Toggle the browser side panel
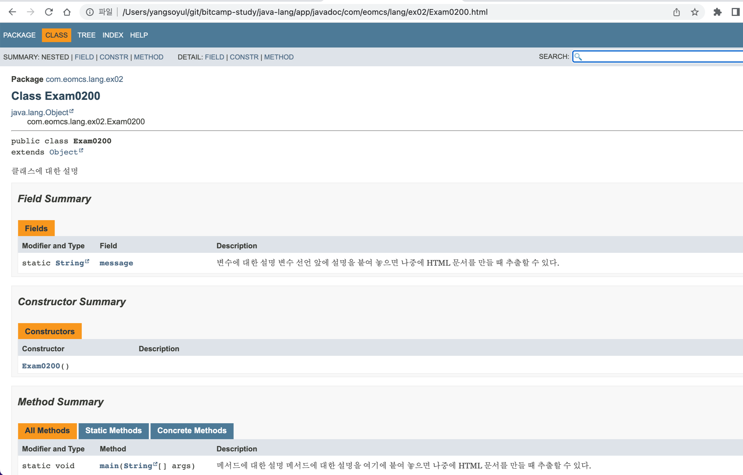This screenshot has height=475, width=743. click(x=736, y=12)
